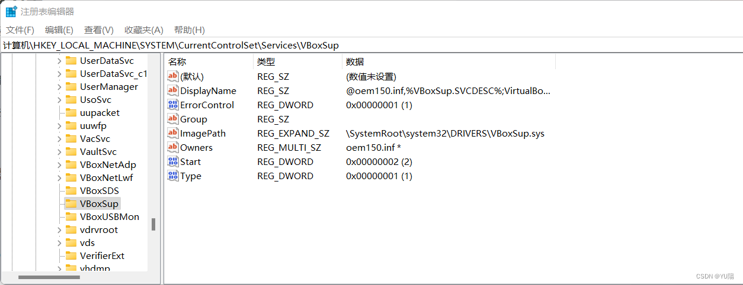Screen dimensions: 743x285
Task: Select the Type value name
Action: tap(191, 176)
